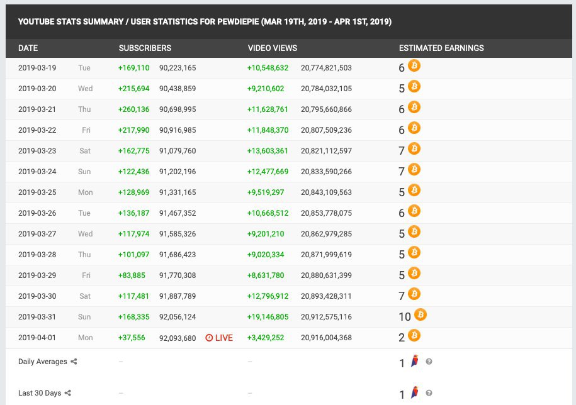This screenshot has width=576, height=405.
Task: Click the ESTIMATED EARNINGS column header
Action: click(x=441, y=48)
